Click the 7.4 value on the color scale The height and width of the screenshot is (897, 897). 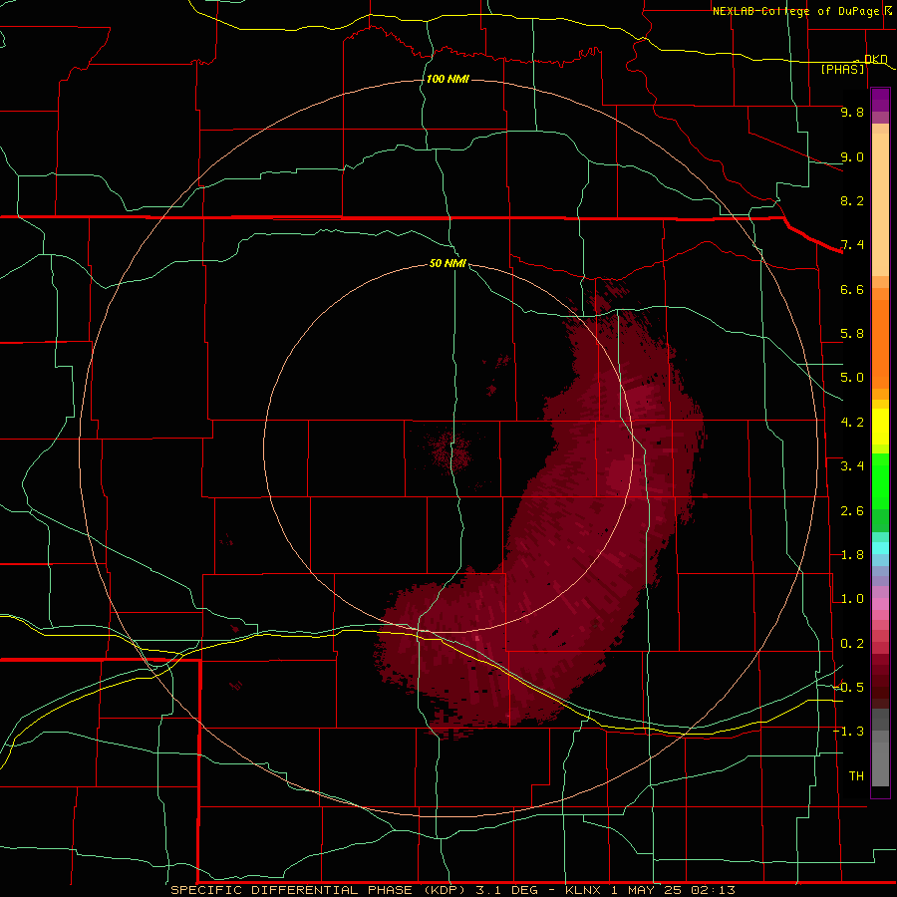(852, 245)
